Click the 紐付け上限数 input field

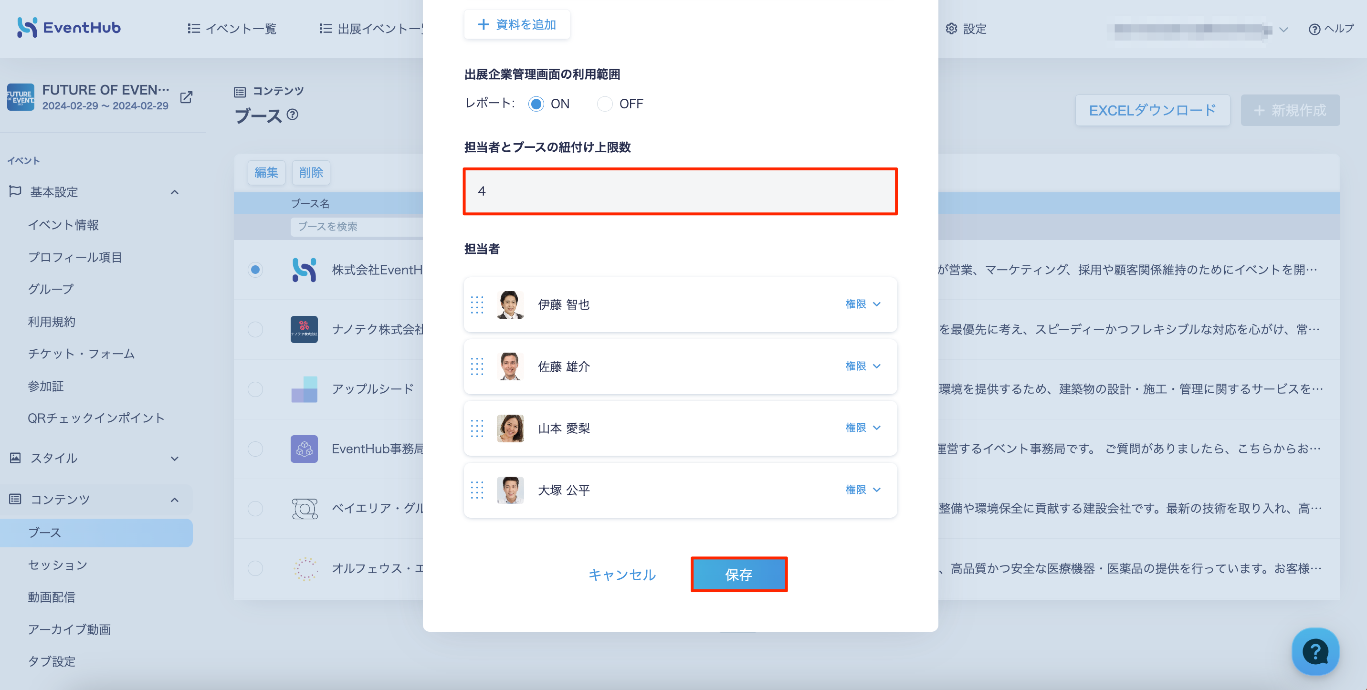(680, 191)
